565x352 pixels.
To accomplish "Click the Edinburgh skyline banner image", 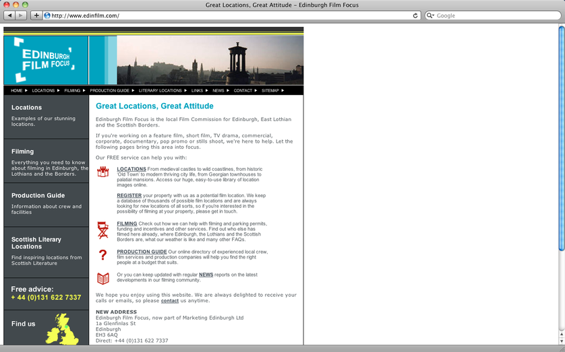I will 210,60.
